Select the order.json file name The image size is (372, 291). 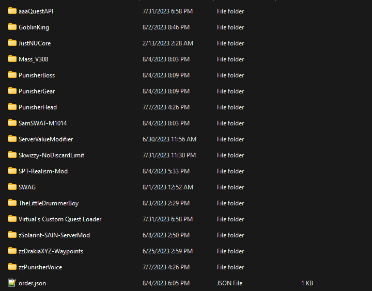point(32,283)
